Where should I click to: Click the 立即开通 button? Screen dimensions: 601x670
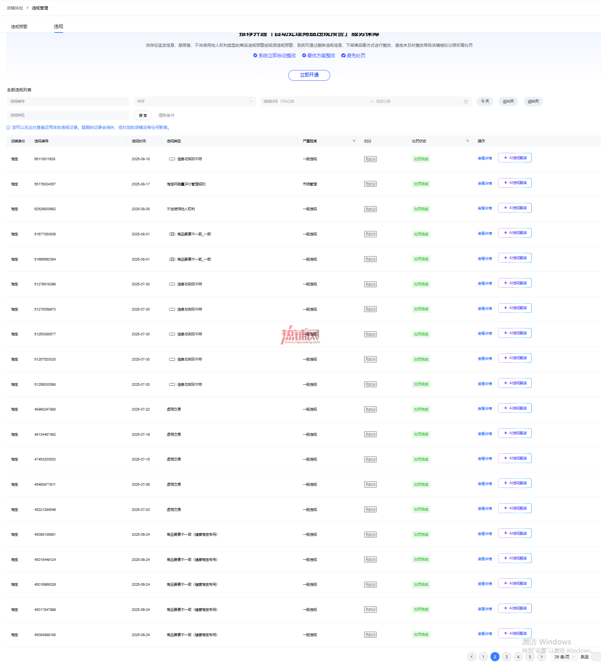(x=309, y=75)
